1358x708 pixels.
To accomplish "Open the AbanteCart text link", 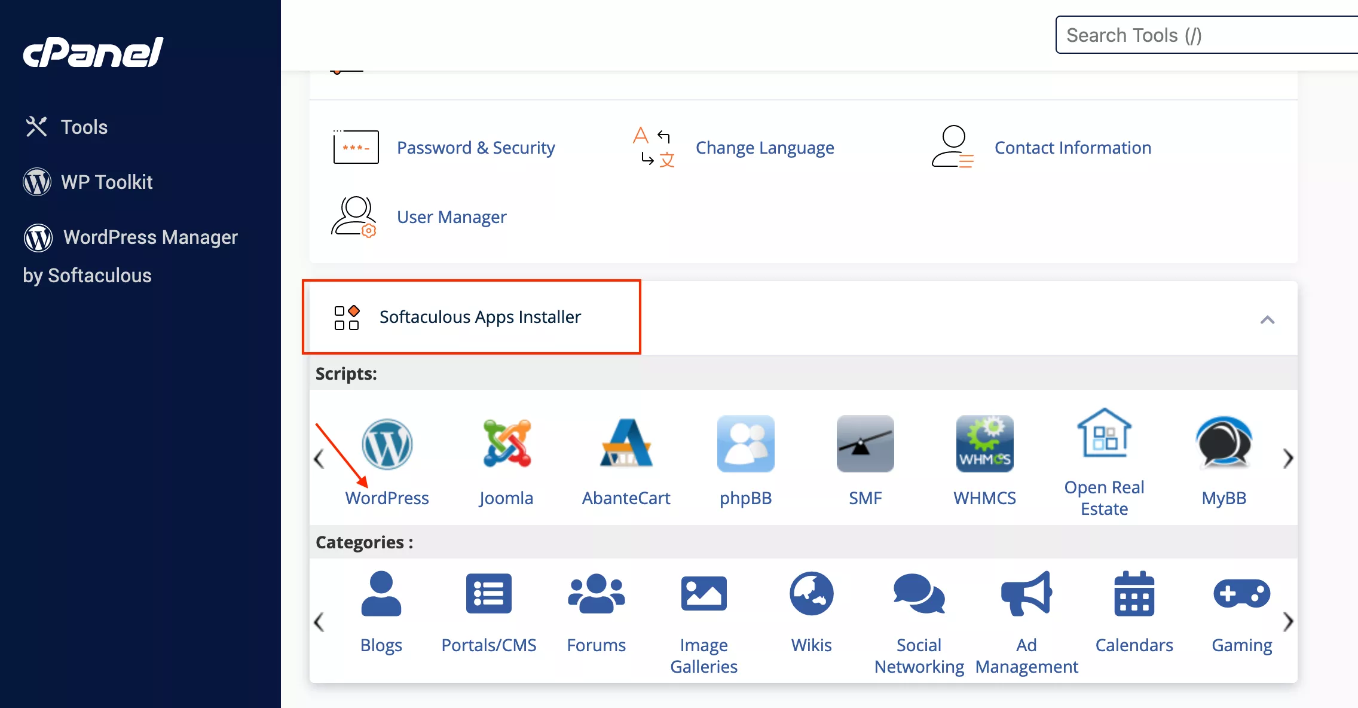I will point(626,498).
